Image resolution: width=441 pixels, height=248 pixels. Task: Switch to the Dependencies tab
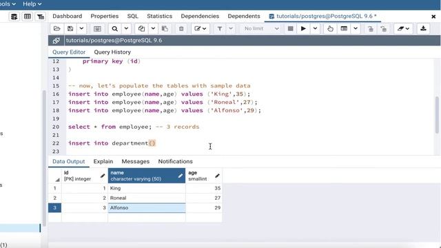point(200,17)
